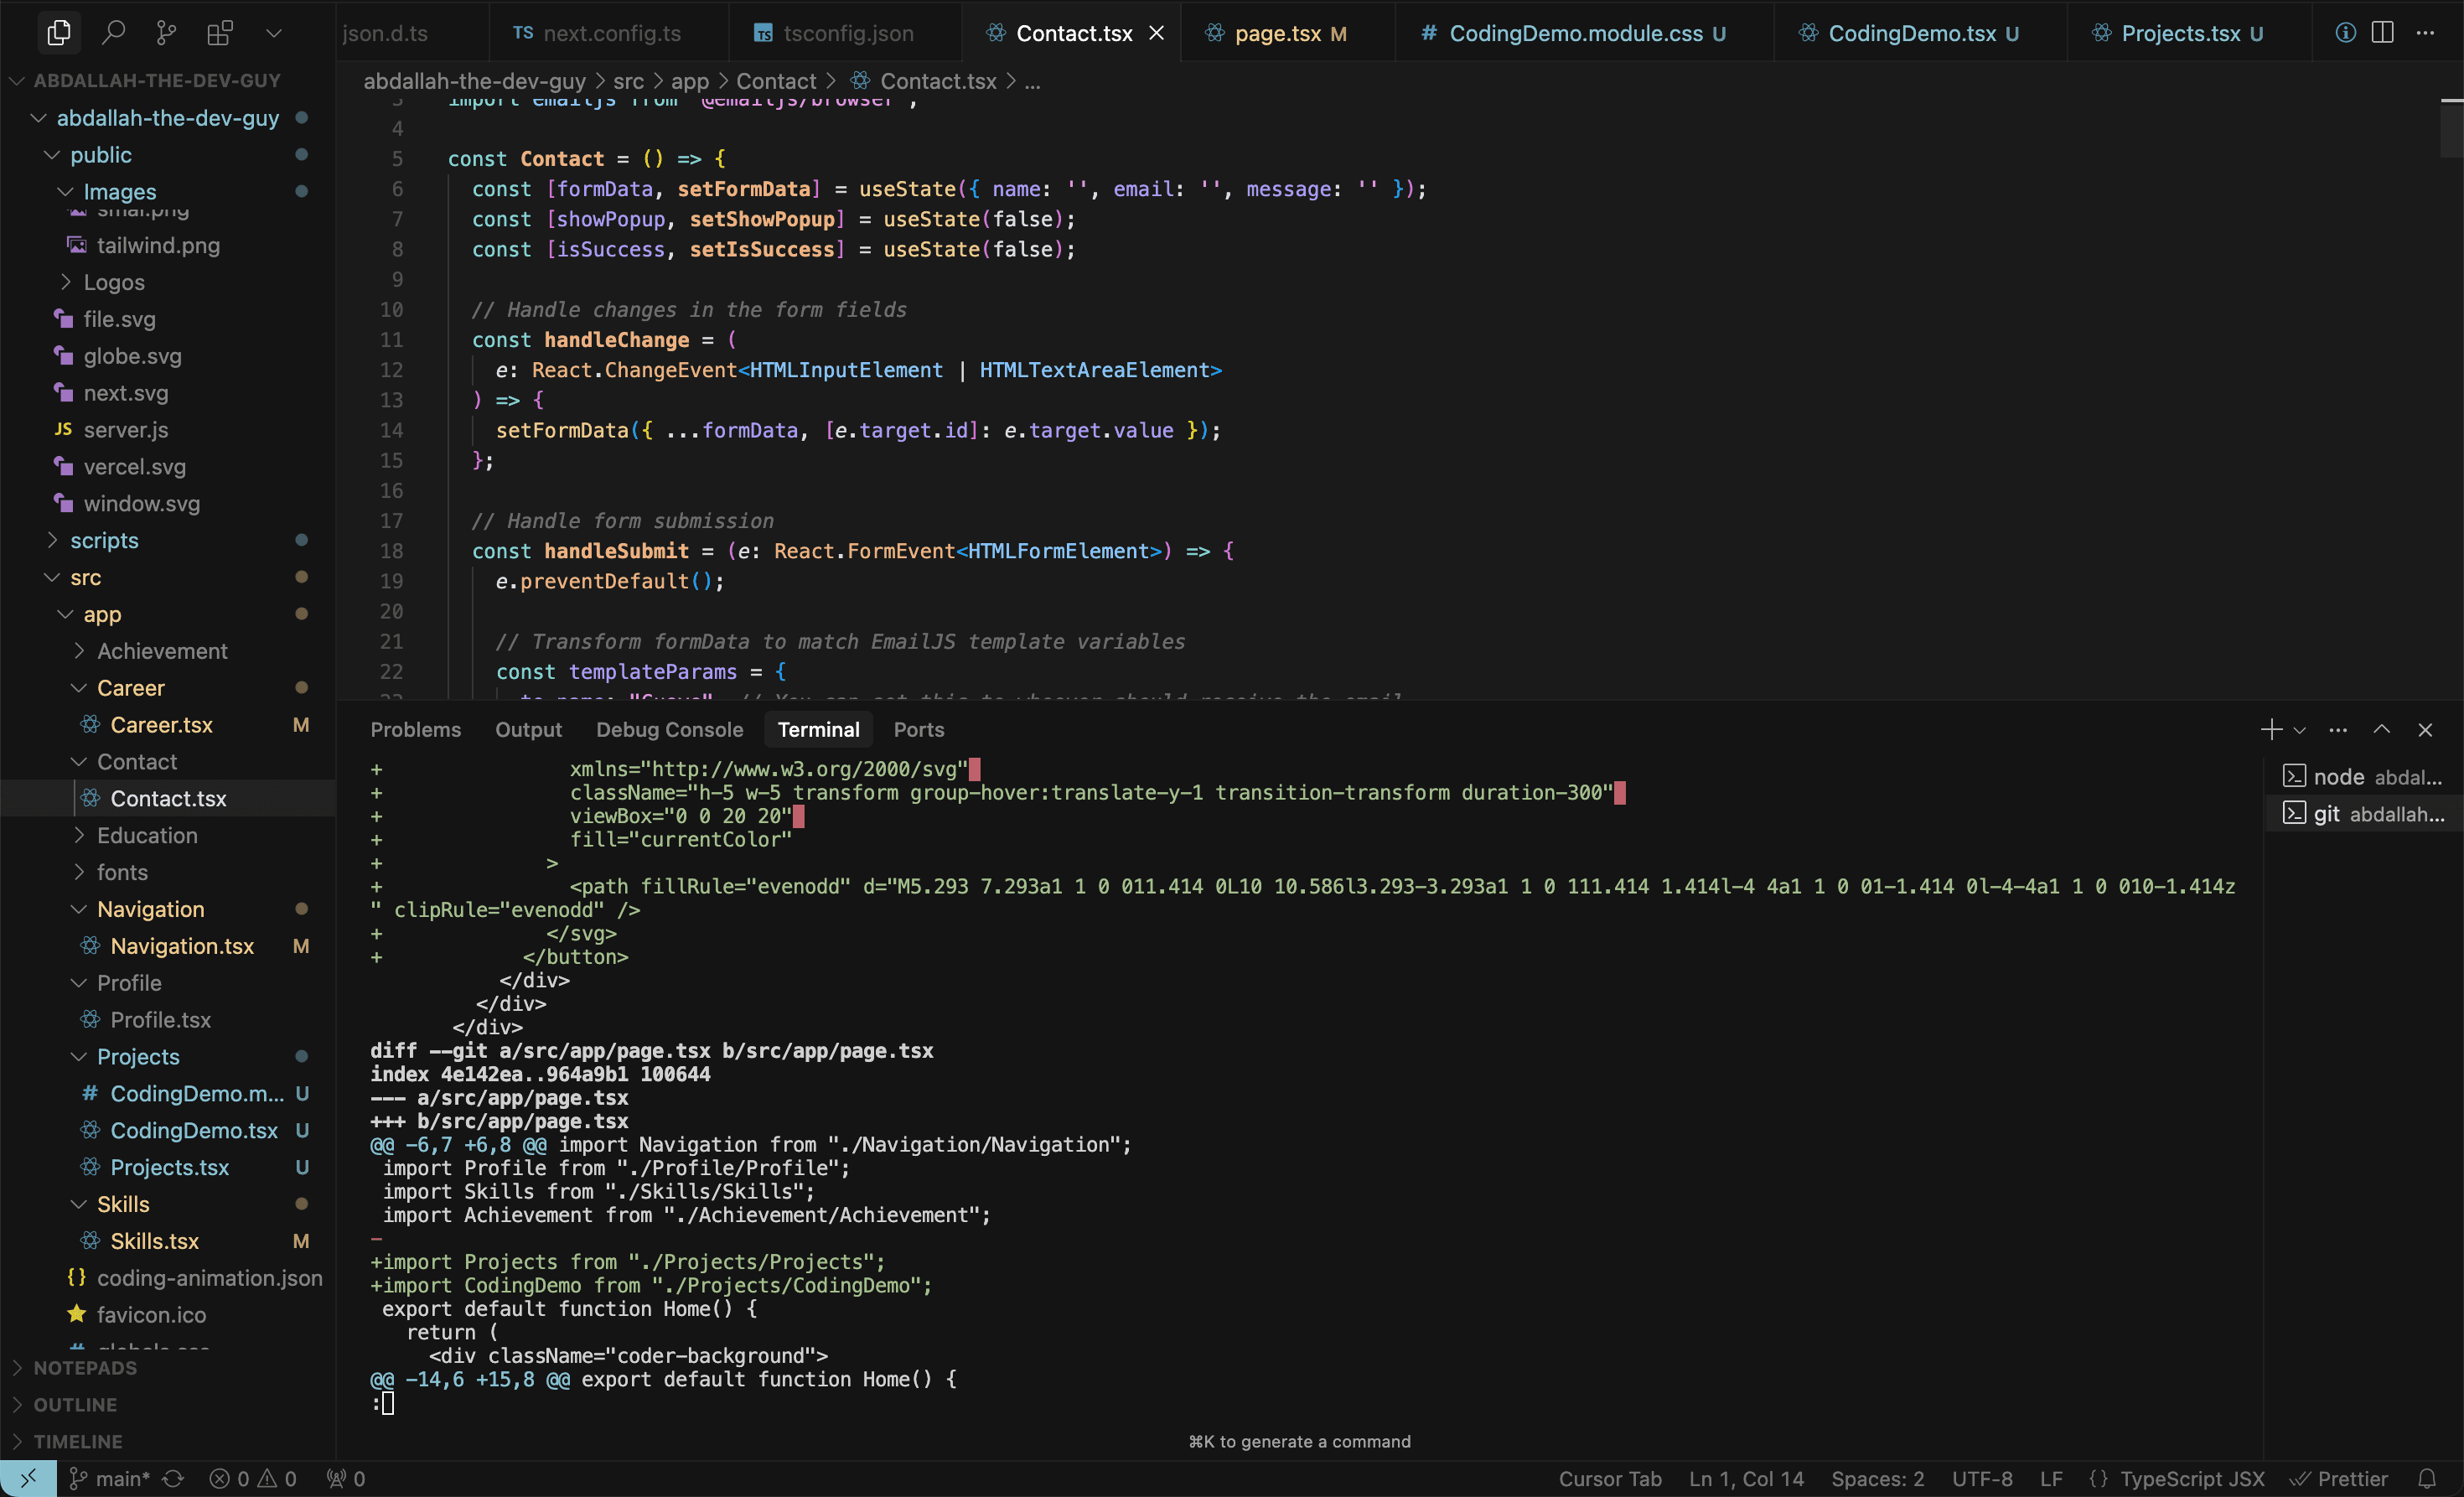
Task: Toggle Cursor Tab in the status bar
Action: coord(1609,1478)
